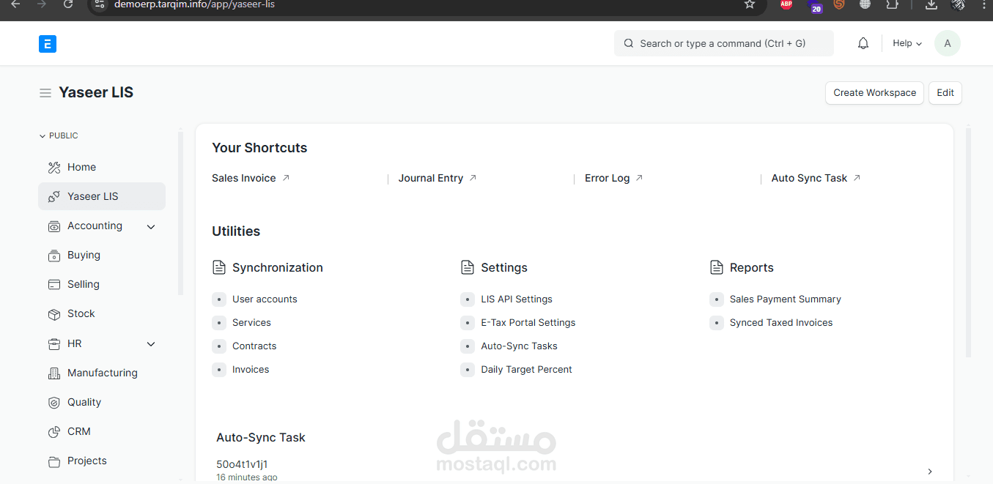Expand the HR sidebar section
Viewport: 993px width, 484px height.
151,344
